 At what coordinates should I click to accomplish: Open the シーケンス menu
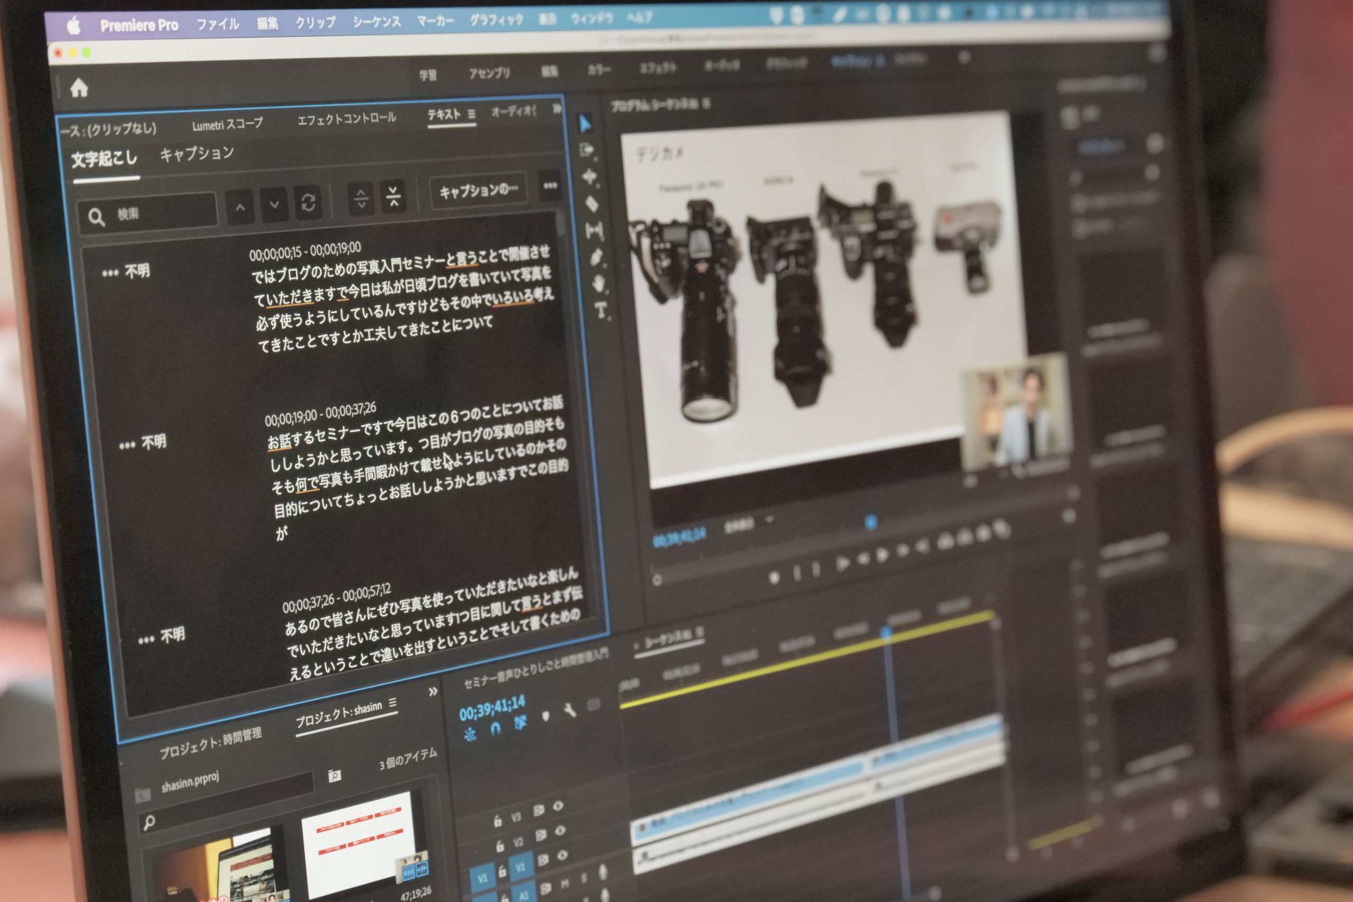[x=377, y=21]
